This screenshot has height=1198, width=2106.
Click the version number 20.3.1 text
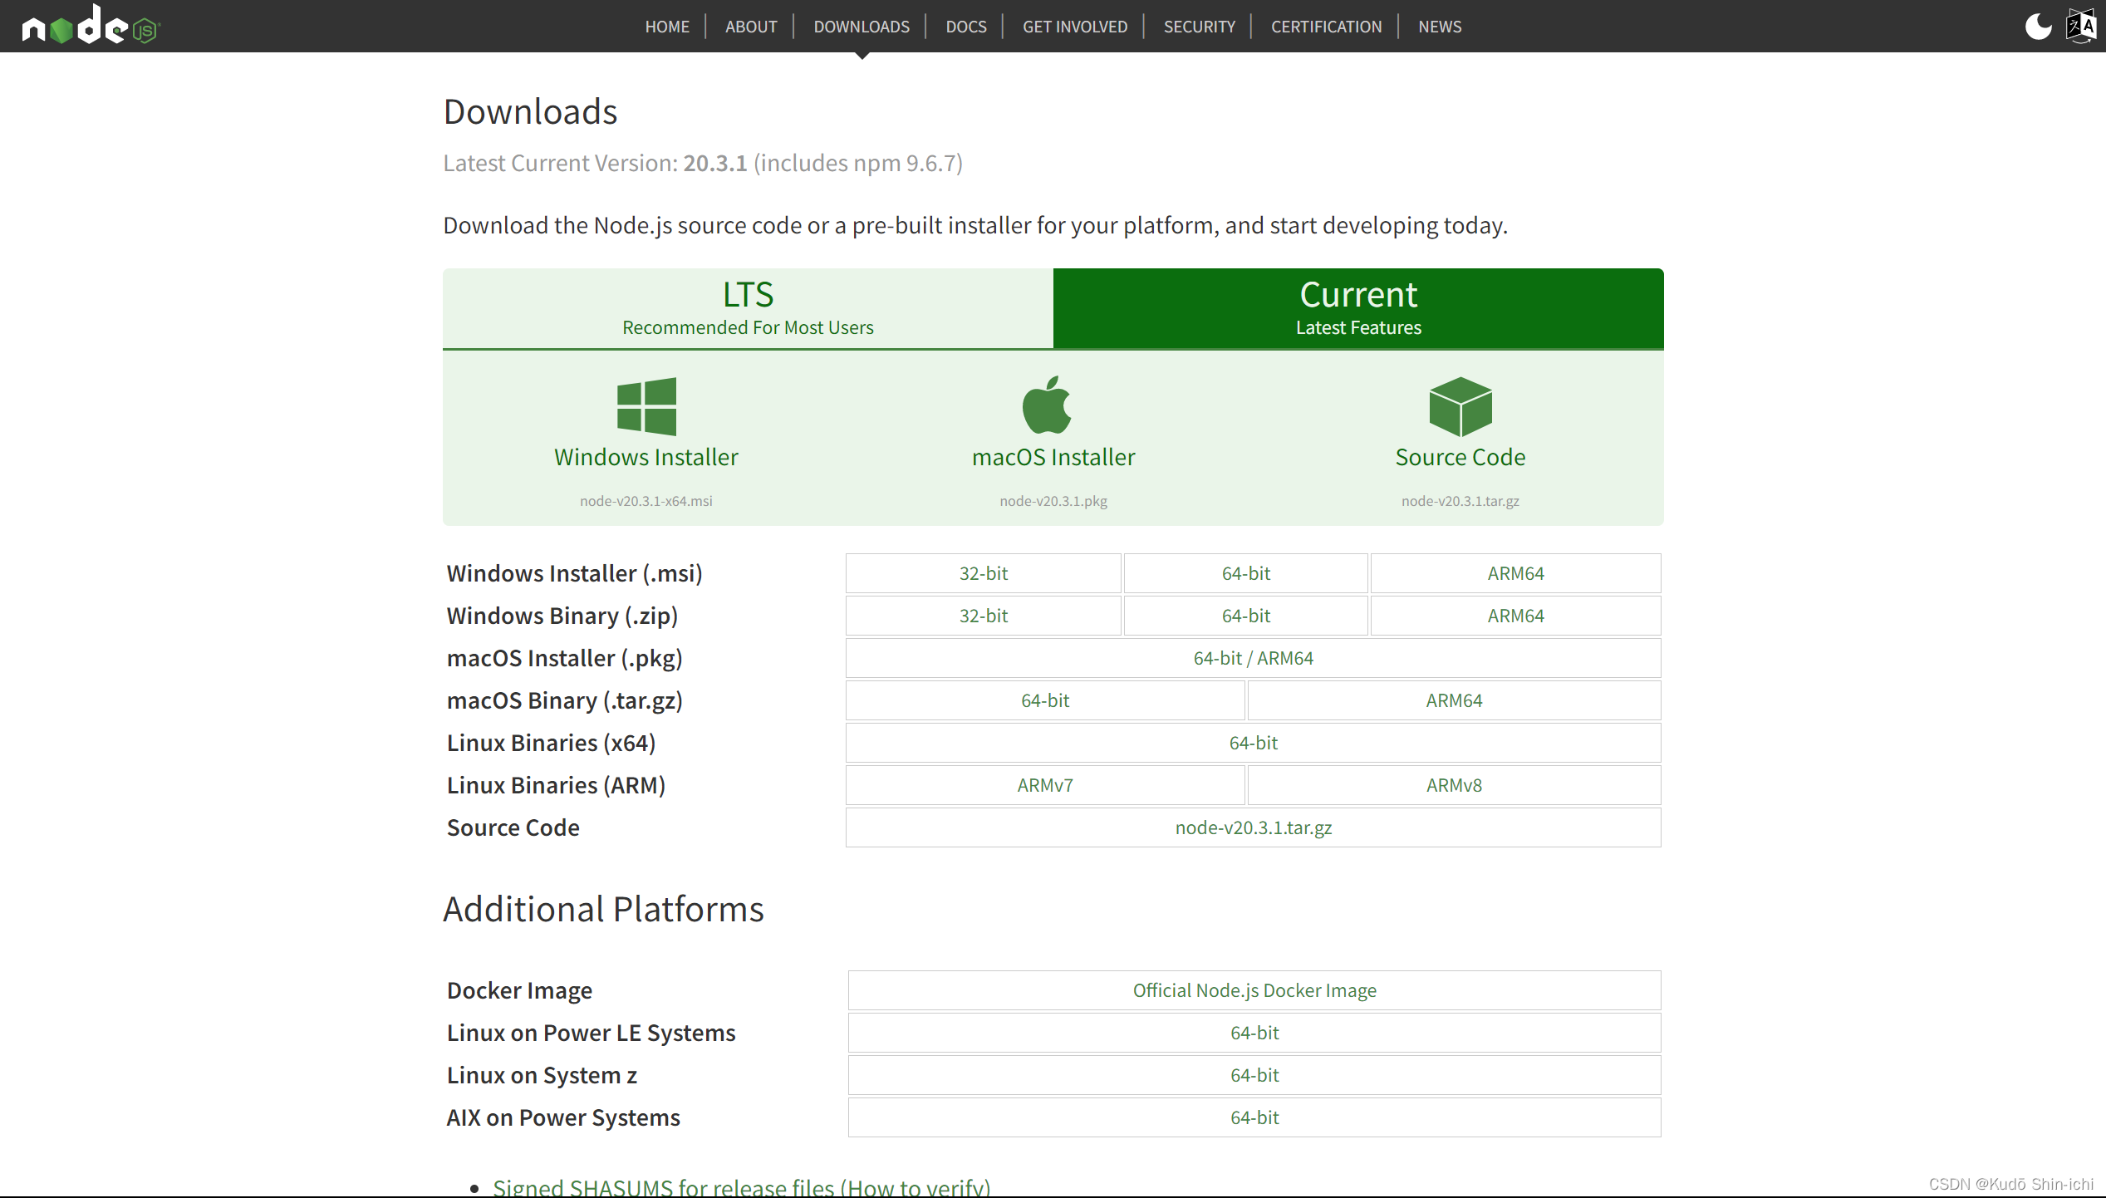click(715, 163)
